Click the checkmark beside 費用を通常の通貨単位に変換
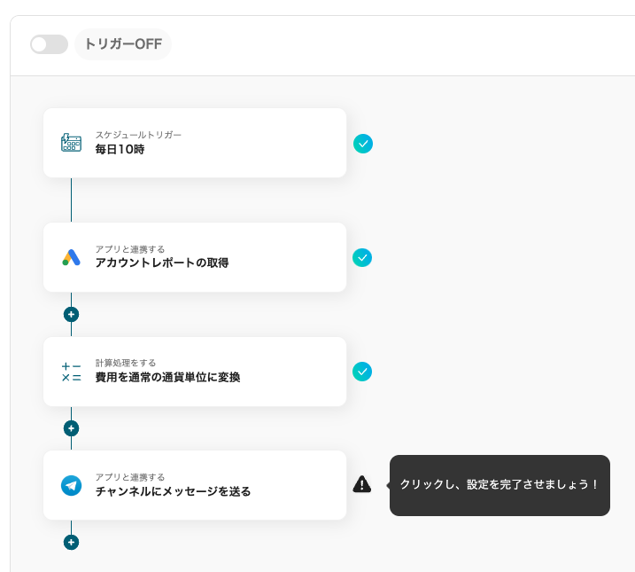This screenshot has width=635, height=572. (362, 372)
